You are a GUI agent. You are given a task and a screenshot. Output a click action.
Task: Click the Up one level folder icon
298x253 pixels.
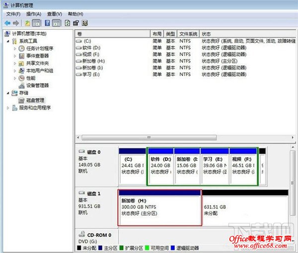click(x=27, y=23)
